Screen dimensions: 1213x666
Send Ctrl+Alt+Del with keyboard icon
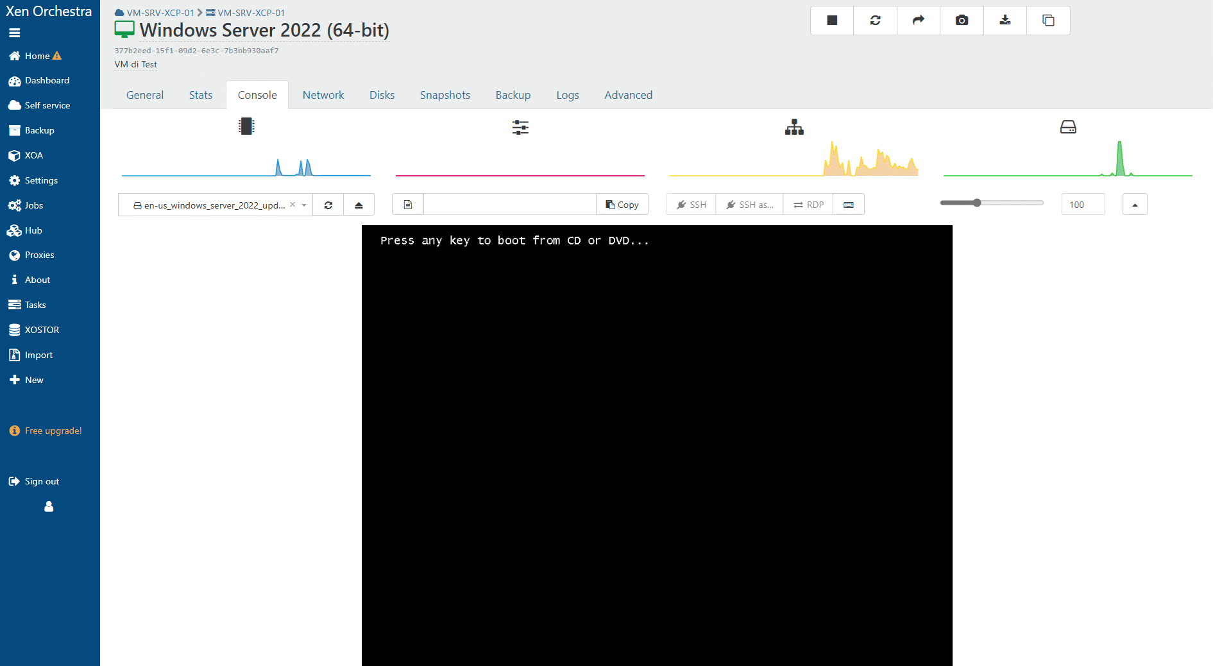pyautogui.click(x=849, y=205)
